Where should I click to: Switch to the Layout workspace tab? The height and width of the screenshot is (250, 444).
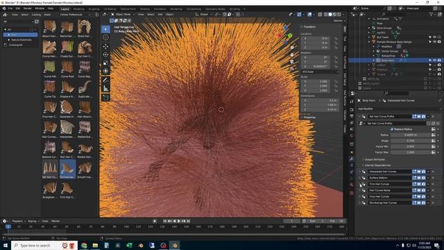(65, 9)
